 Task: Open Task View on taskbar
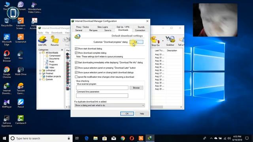tap(77, 138)
